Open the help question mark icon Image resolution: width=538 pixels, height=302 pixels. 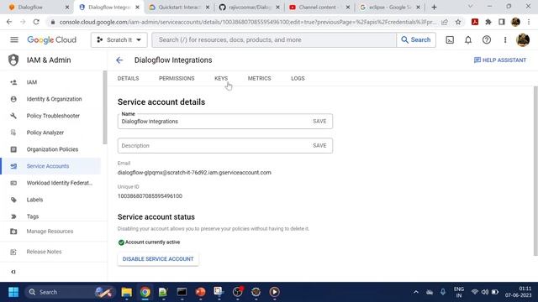[487, 39]
